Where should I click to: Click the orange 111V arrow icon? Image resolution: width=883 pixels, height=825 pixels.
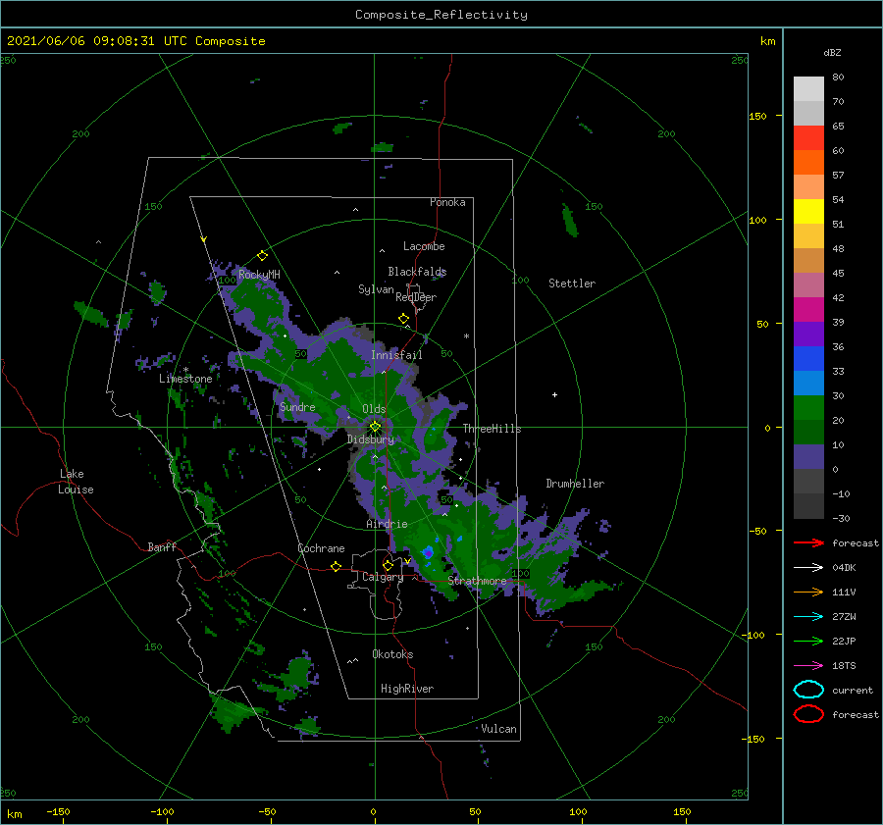[808, 592]
